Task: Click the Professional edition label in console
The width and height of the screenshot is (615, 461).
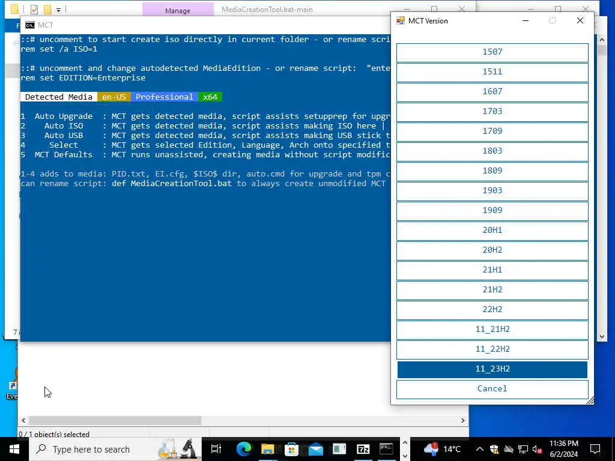Action: (x=165, y=97)
